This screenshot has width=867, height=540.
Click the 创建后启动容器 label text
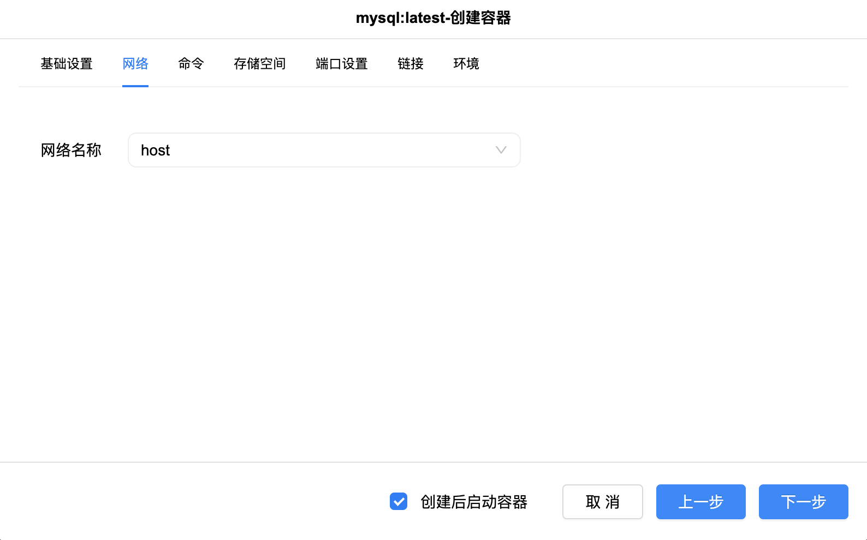(x=473, y=502)
